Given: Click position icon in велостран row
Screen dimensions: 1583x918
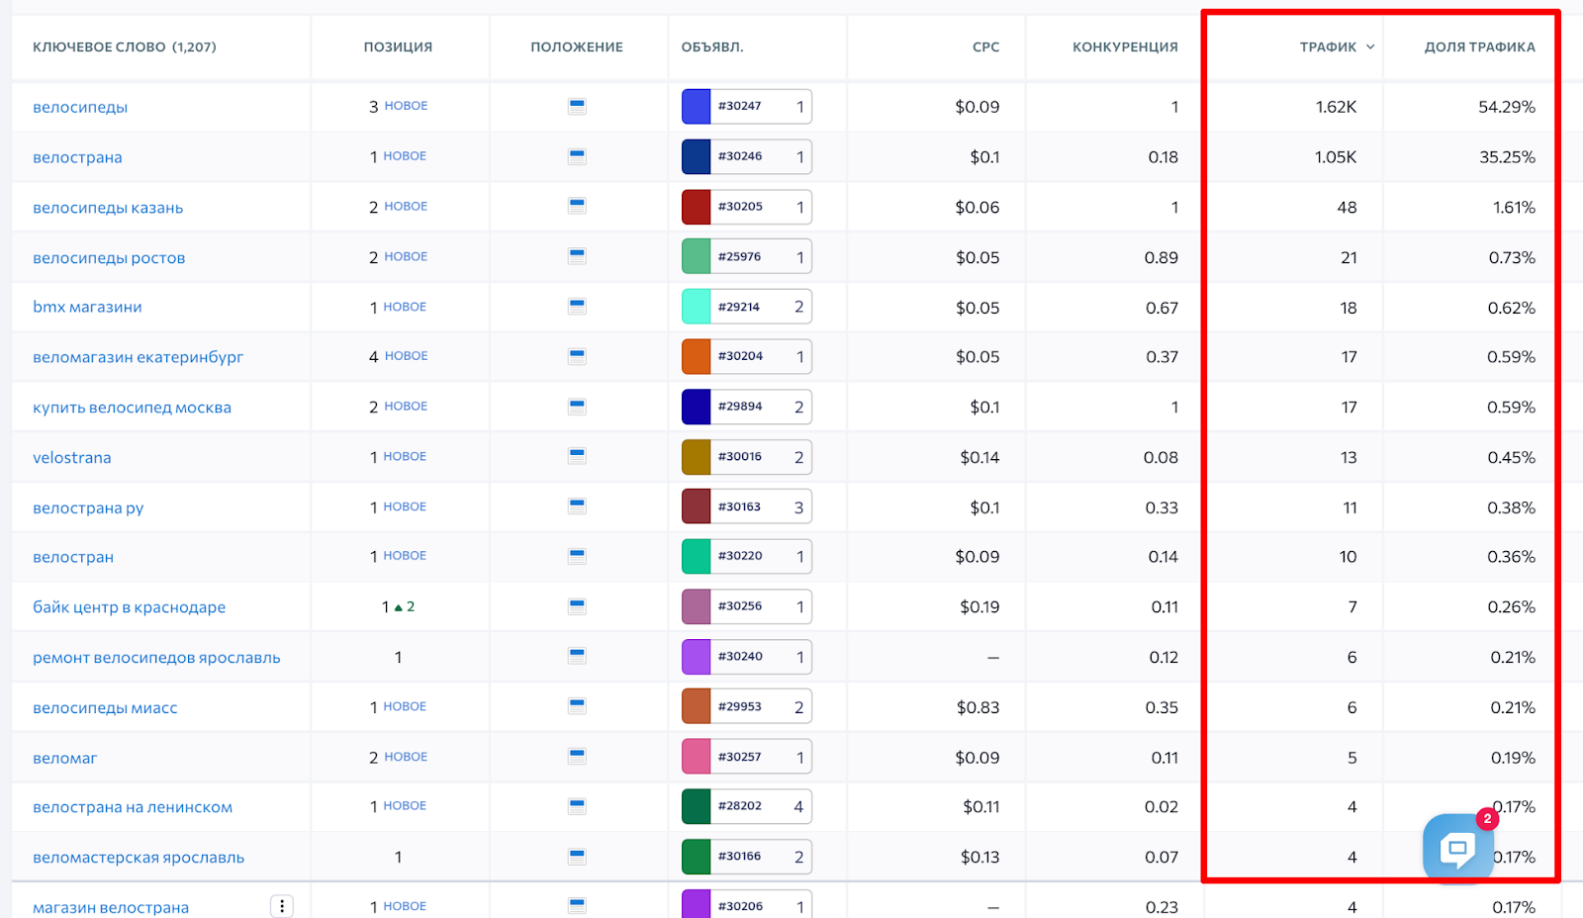Looking at the screenshot, I should coord(577,556).
